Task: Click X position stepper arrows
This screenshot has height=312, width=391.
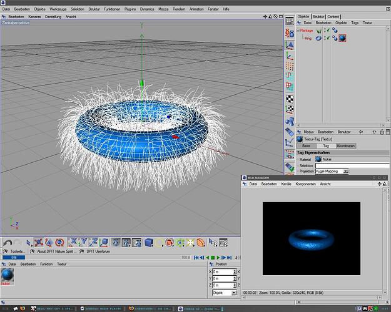Action: pyautogui.click(x=235, y=271)
